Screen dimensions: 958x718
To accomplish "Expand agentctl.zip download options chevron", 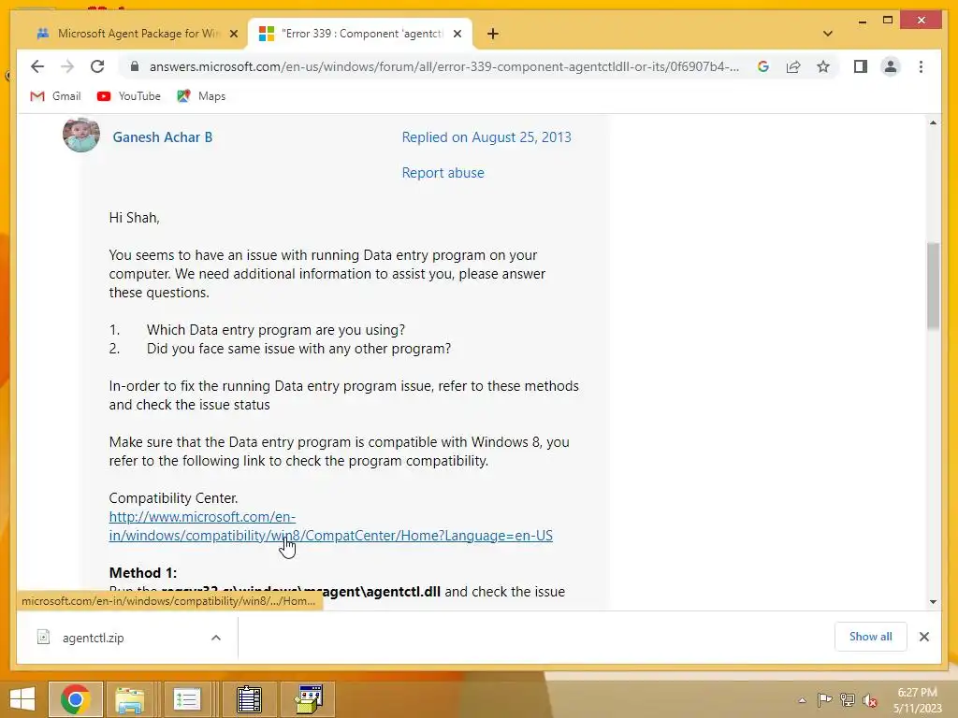I will click(x=216, y=638).
